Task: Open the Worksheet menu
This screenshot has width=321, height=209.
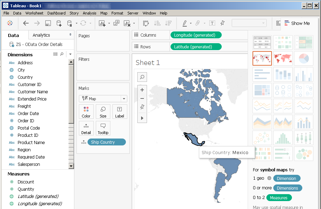Action: pos(34,13)
